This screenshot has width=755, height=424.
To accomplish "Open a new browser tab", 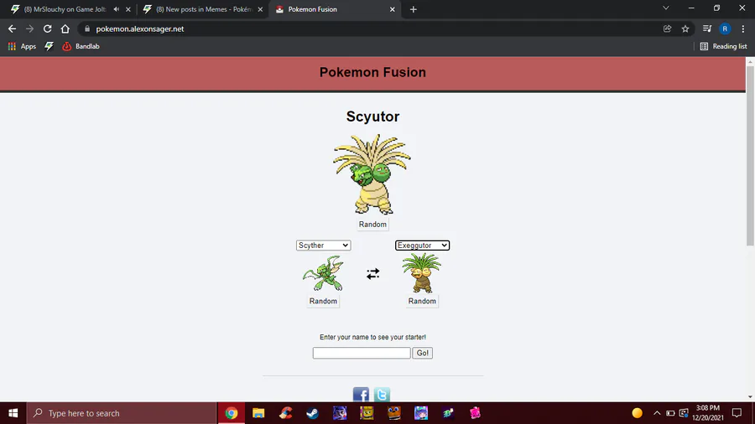I will coord(413,9).
